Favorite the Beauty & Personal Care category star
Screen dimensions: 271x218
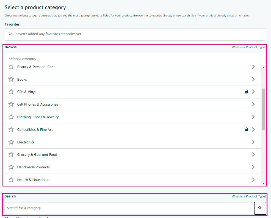coord(11,67)
